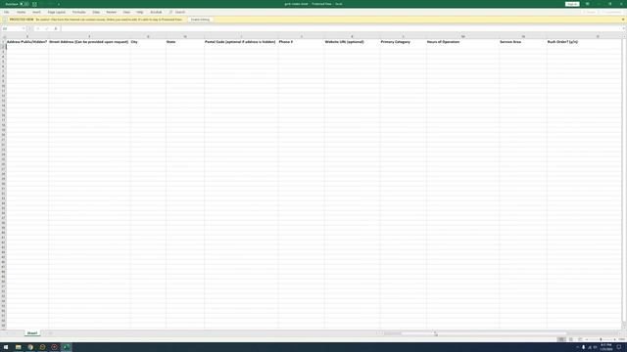Open the Windows Start menu
627x352 pixels.
(6, 347)
